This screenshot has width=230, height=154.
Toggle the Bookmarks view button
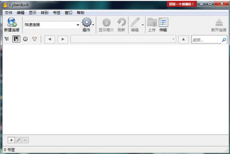[x=16, y=39]
